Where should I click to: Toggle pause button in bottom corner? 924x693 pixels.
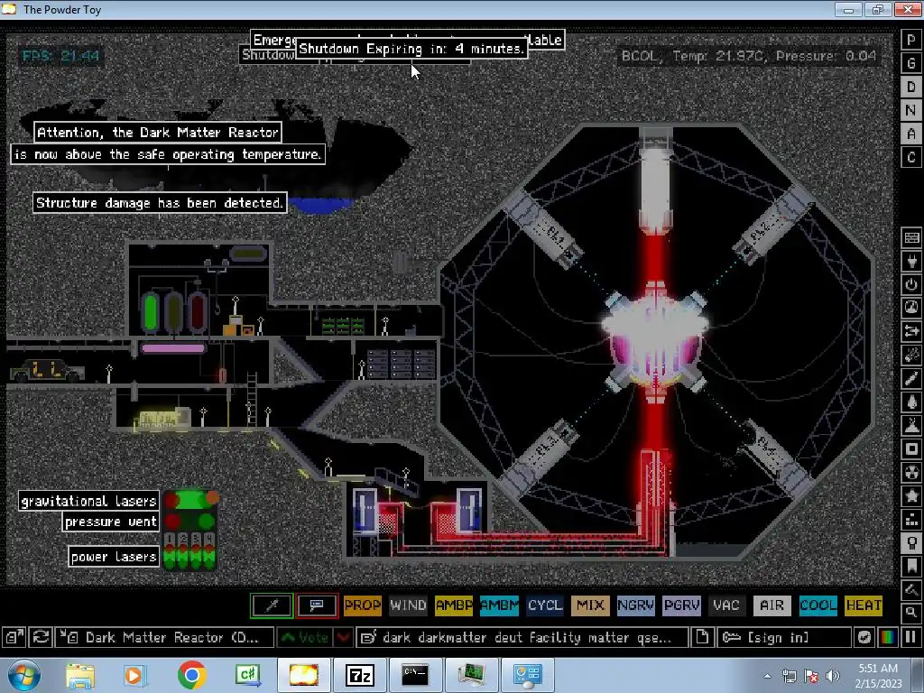pos(910,637)
